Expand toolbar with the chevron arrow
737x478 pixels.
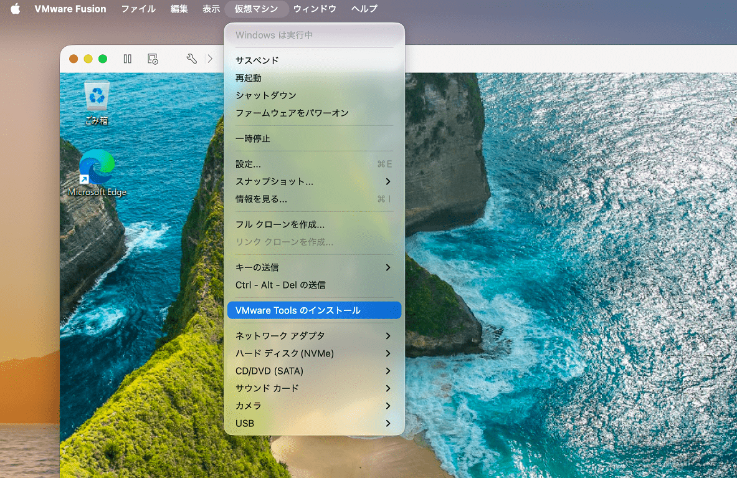point(210,59)
